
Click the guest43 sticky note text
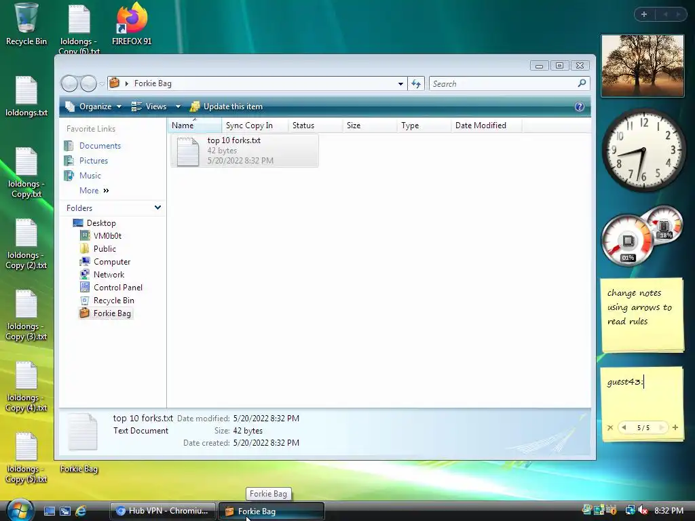[624, 381]
